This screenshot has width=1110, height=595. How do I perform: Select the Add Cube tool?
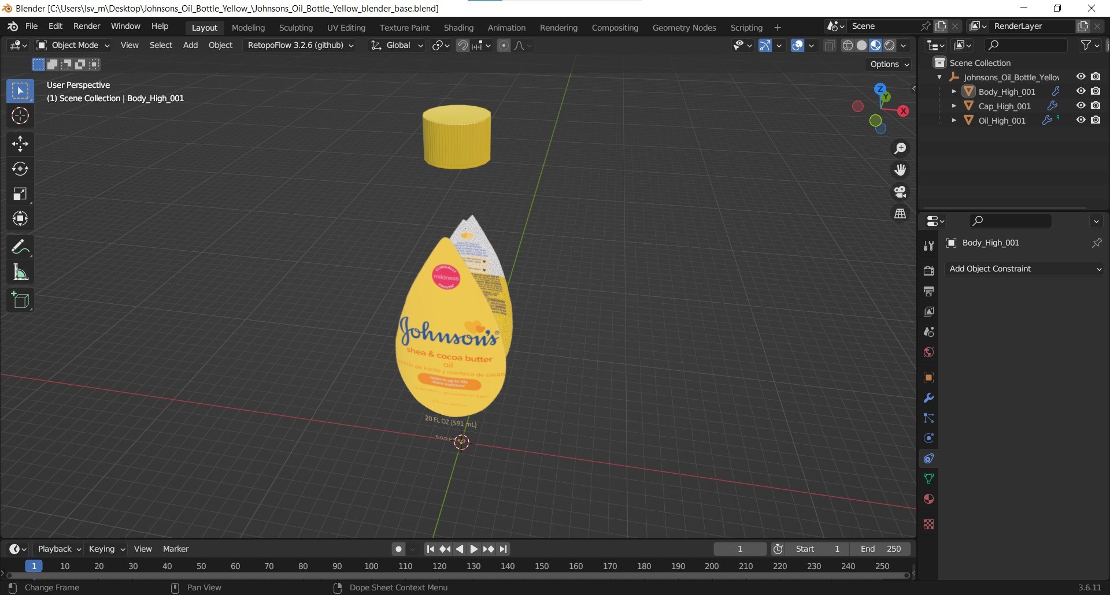[20, 300]
